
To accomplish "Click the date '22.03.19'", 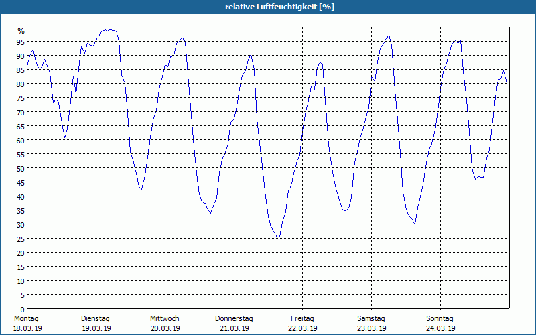I will point(303,328).
